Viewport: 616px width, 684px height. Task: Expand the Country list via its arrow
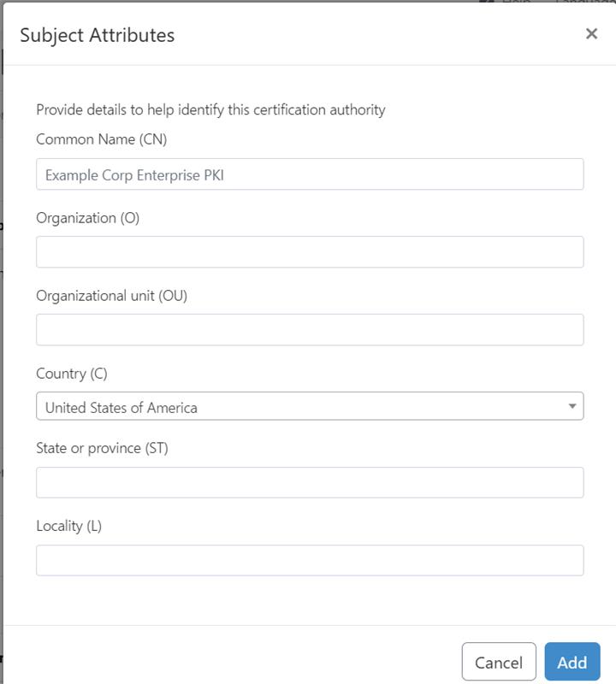[x=572, y=407]
